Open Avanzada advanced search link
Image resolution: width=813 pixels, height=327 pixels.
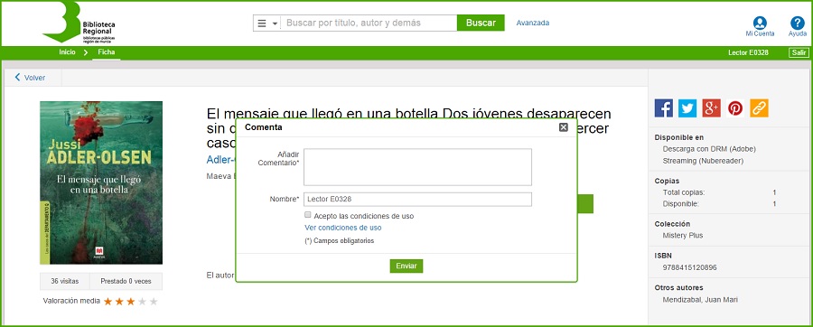pyautogui.click(x=532, y=23)
